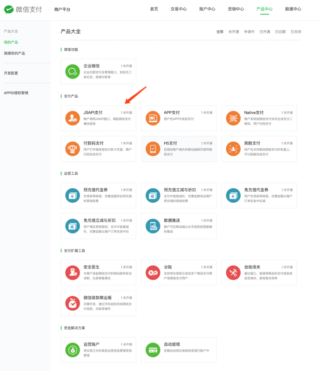Image resolution: width=322 pixels, height=371 pixels.
Task: Click 未开通 status on 企业微信 card
Action: [x=127, y=66]
